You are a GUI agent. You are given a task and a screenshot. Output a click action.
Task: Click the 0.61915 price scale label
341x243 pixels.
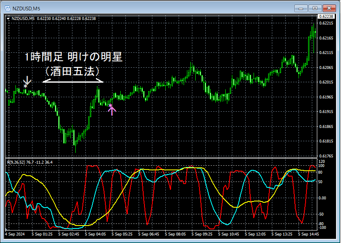click(x=327, y=111)
